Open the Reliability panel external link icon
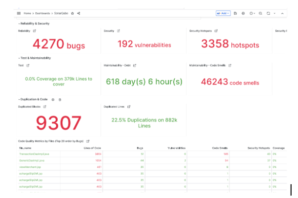Screen dimensions: 298x198 pos(34,31)
